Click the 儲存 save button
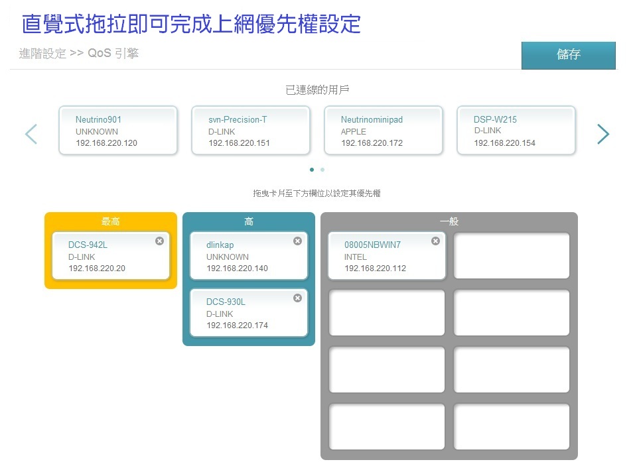The width and height of the screenshot is (633, 472). point(568,55)
